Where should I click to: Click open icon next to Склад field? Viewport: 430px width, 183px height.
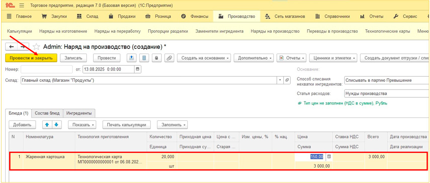(x=287, y=81)
